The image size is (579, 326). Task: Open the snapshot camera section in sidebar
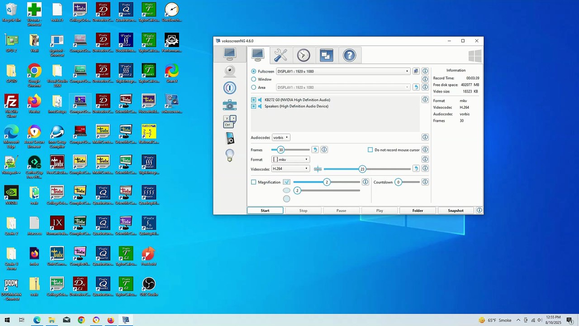pyautogui.click(x=230, y=105)
